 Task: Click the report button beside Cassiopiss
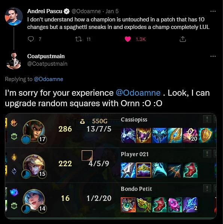point(207,119)
